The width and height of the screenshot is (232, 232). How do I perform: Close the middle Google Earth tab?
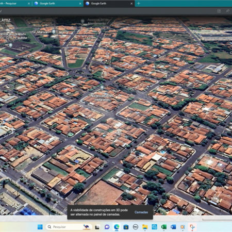pyautogui.click(x=80, y=4)
